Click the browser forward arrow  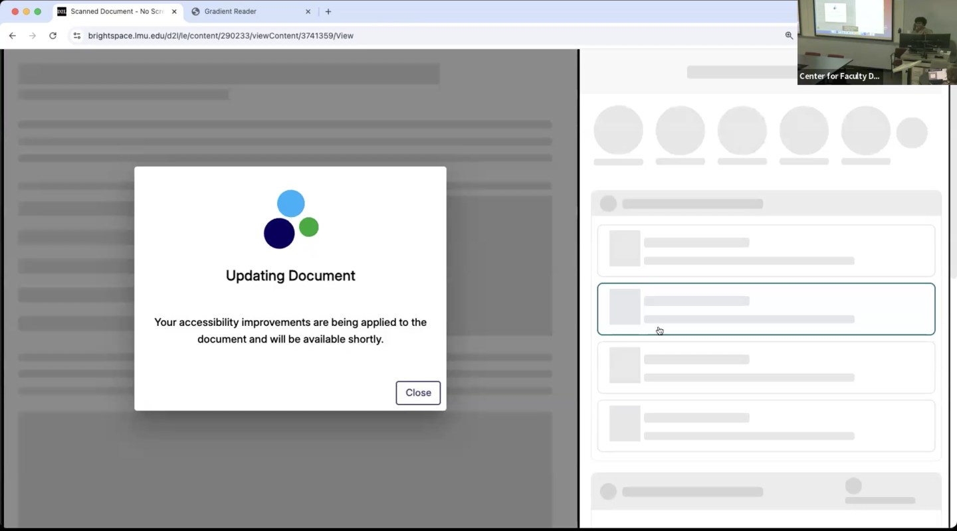click(33, 36)
